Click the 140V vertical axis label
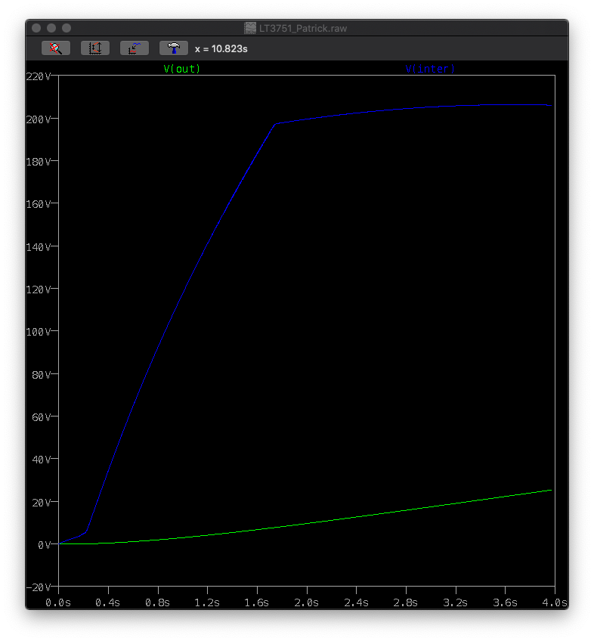This screenshot has height=641, width=594. click(x=39, y=247)
